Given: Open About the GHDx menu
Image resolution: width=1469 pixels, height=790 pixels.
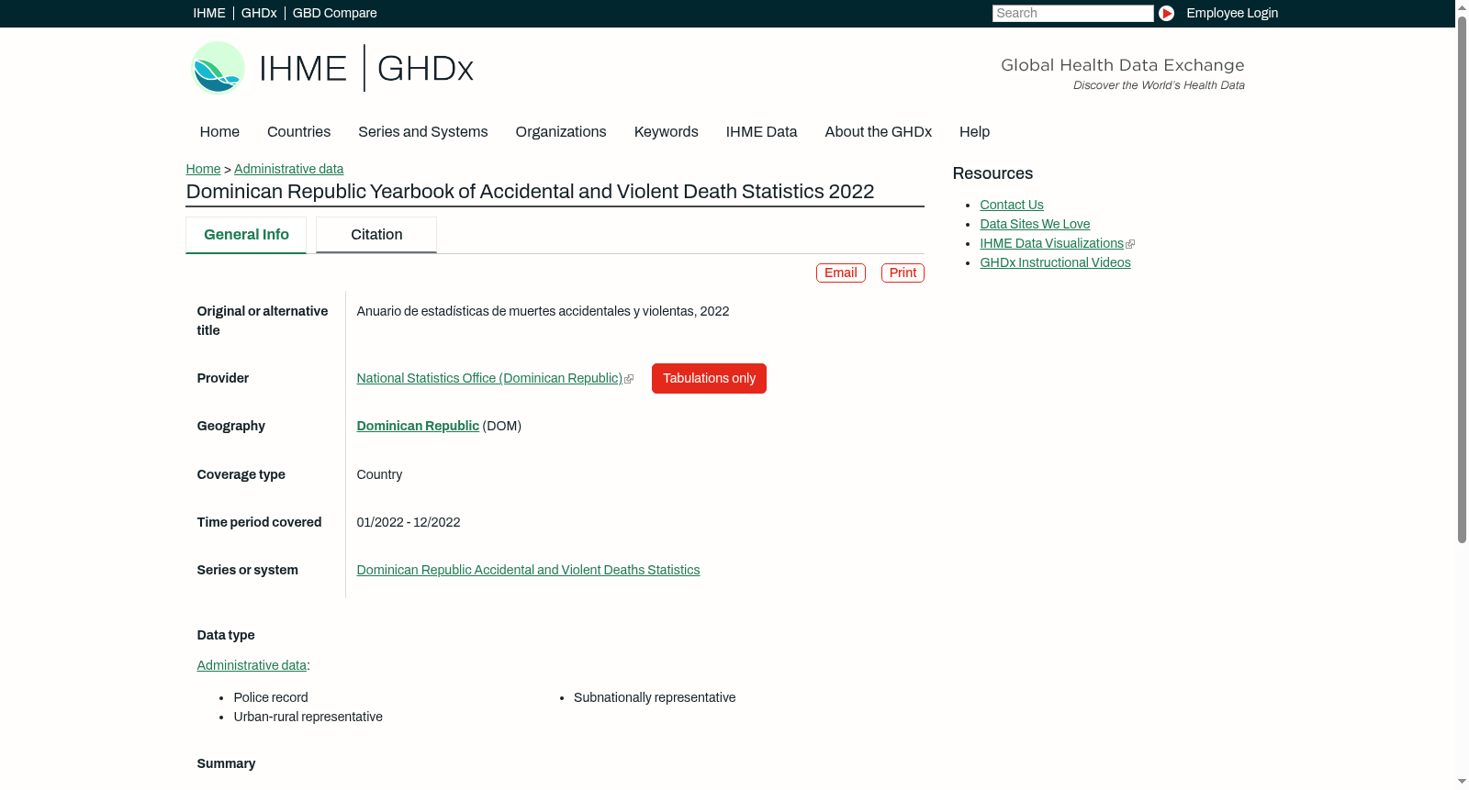Looking at the screenshot, I should click(x=878, y=132).
